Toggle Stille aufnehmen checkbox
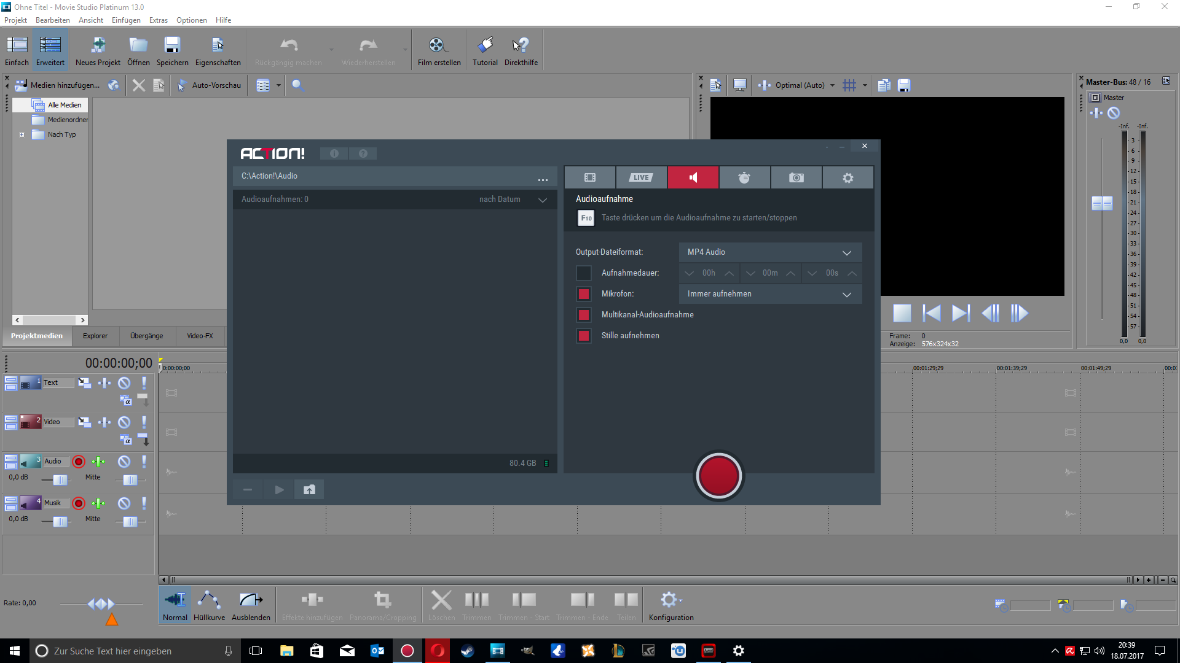The width and height of the screenshot is (1180, 663). [x=584, y=336]
